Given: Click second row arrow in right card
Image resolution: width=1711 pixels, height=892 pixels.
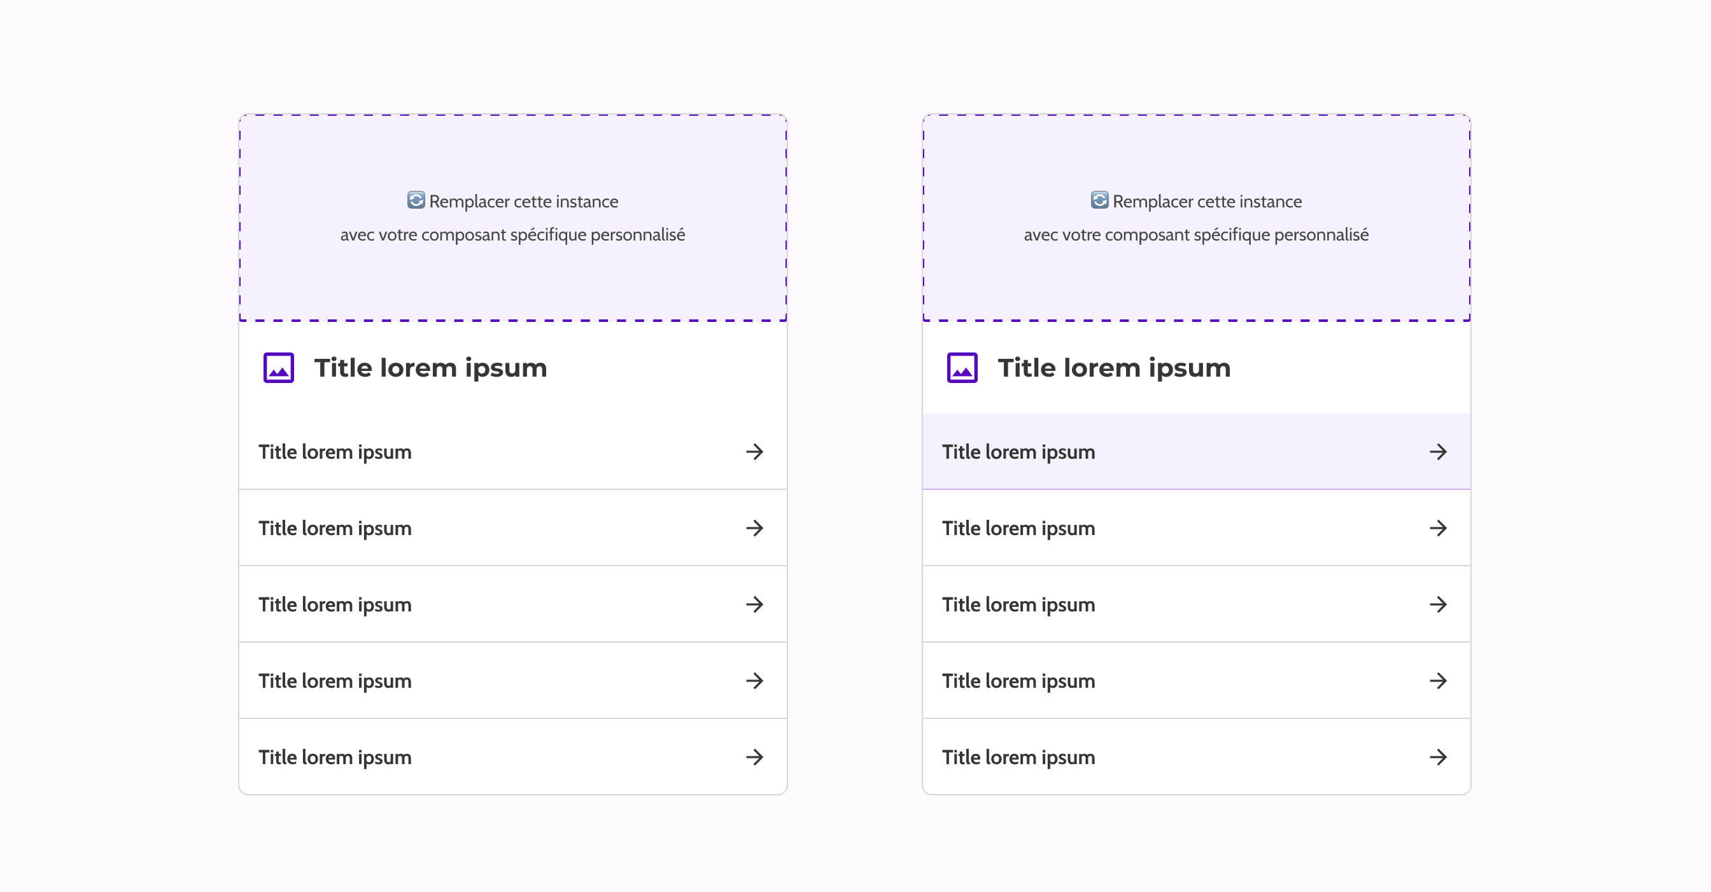Looking at the screenshot, I should (x=1437, y=528).
